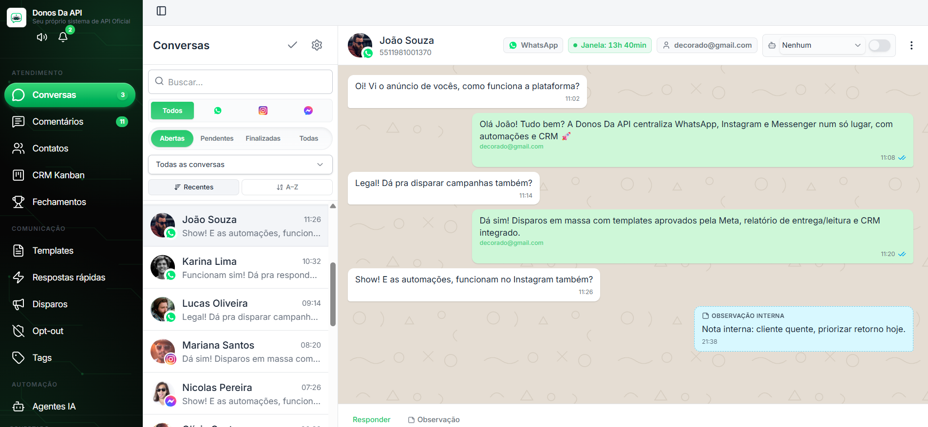
Task: Toggle the sound speaker icon in sidebar
Action: pos(42,37)
